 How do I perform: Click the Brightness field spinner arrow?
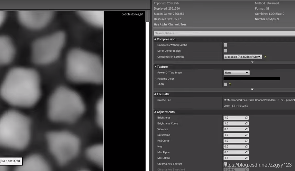pyautogui.click(x=246, y=118)
